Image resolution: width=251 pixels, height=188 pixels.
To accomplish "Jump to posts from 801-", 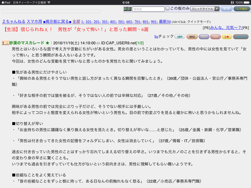I will coord(146,21).
